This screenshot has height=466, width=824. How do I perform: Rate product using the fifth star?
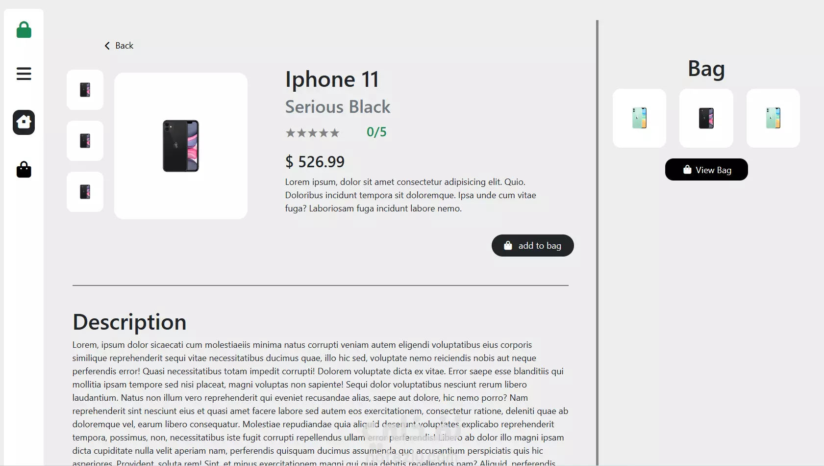coord(335,132)
